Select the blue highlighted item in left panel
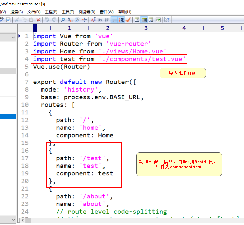The height and width of the screenshot is (225, 244). [8, 116]
